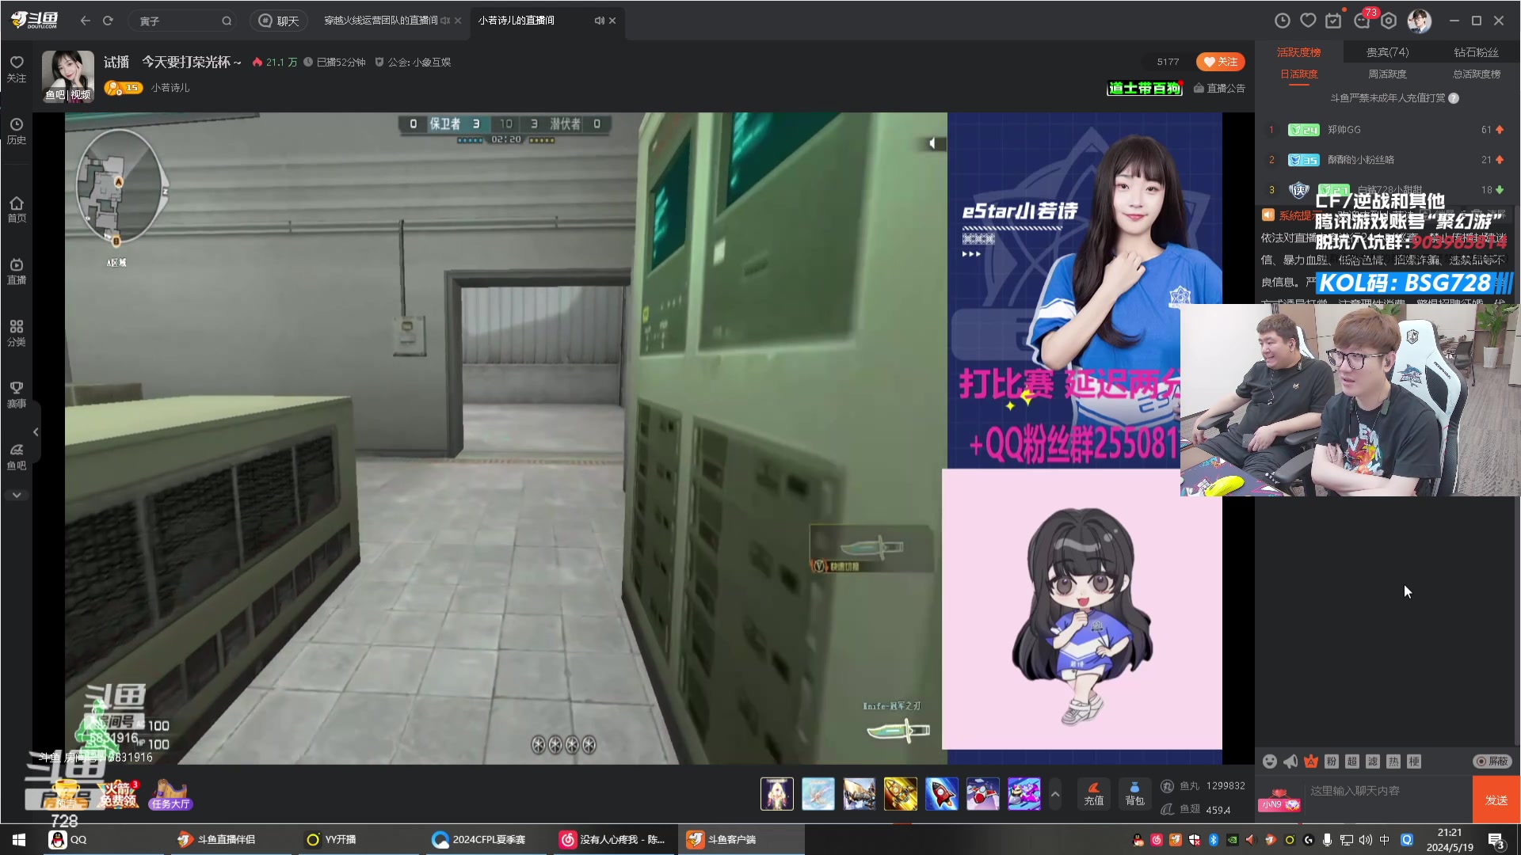The image size is (1521, 855).
Task: Open streamer avatar 鱼吧|视频 thumbnail
Action: [67, 76]
